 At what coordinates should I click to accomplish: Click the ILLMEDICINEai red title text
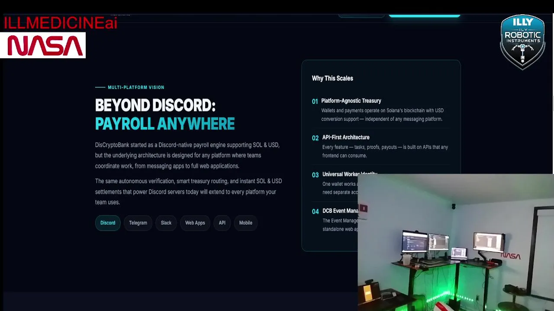(x=60, y=23)
